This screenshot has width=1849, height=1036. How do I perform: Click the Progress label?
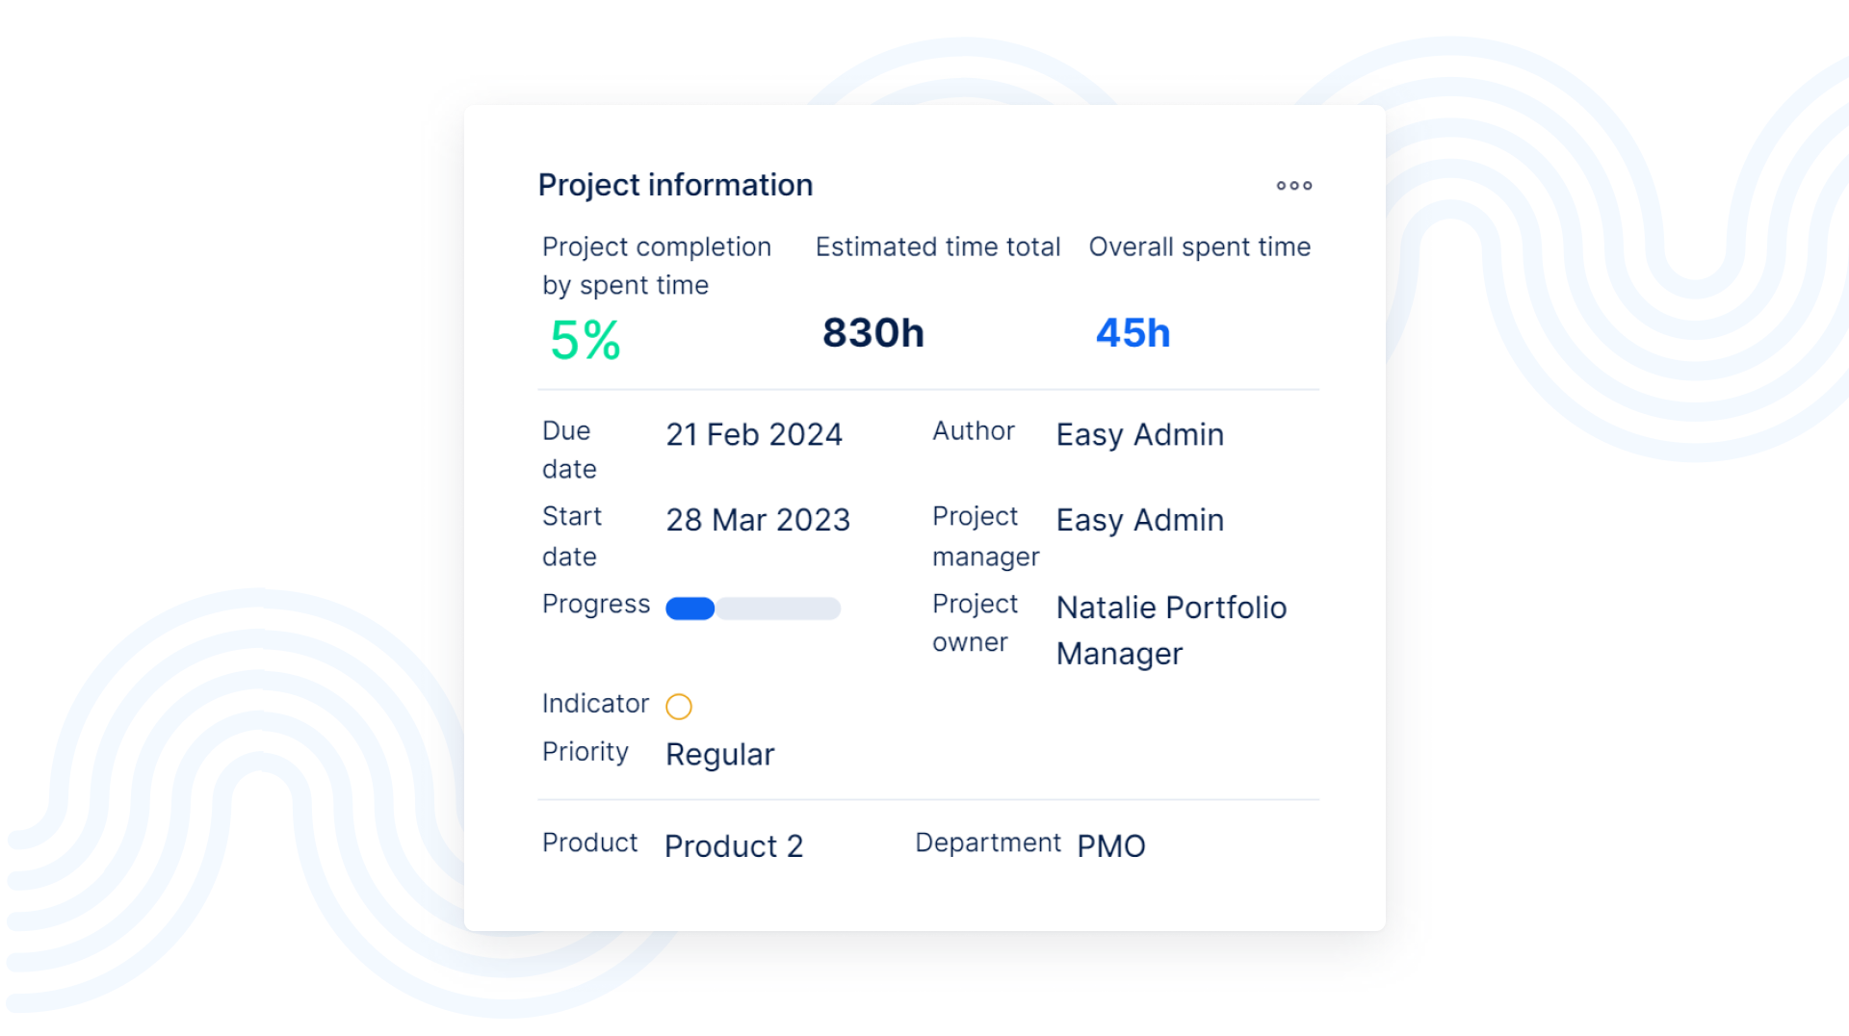(x=596, y=604)
